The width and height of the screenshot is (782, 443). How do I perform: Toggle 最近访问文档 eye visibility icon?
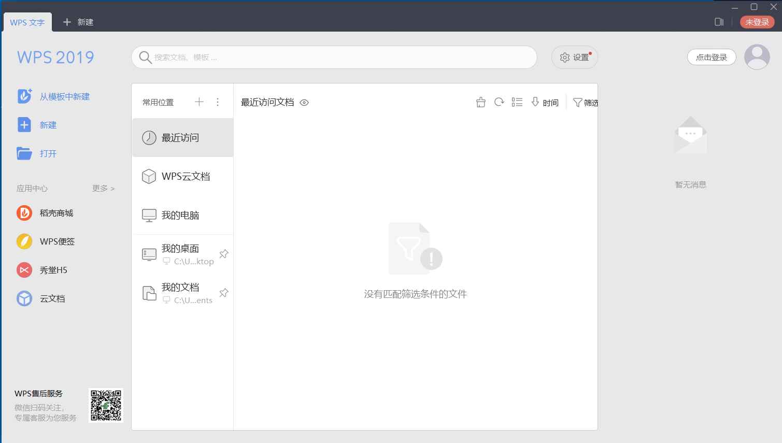[304, 103]
